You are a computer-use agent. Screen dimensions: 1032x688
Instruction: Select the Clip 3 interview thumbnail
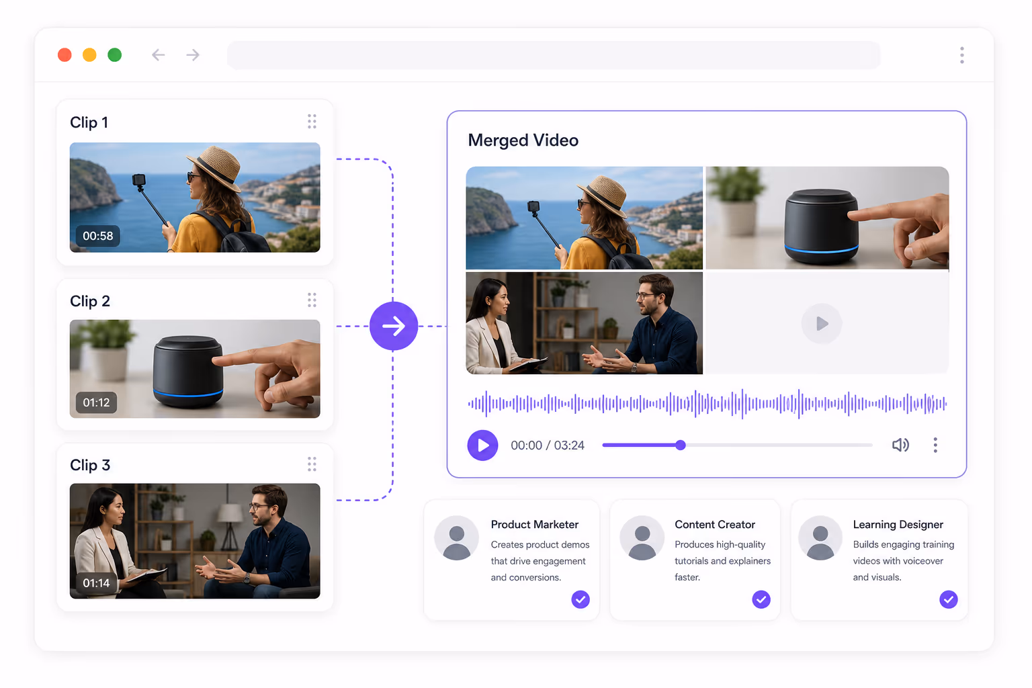click(x=195, y=541)
